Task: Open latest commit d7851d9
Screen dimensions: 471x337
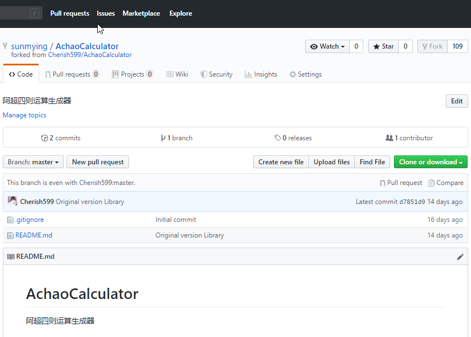Action: pos(412,202)
